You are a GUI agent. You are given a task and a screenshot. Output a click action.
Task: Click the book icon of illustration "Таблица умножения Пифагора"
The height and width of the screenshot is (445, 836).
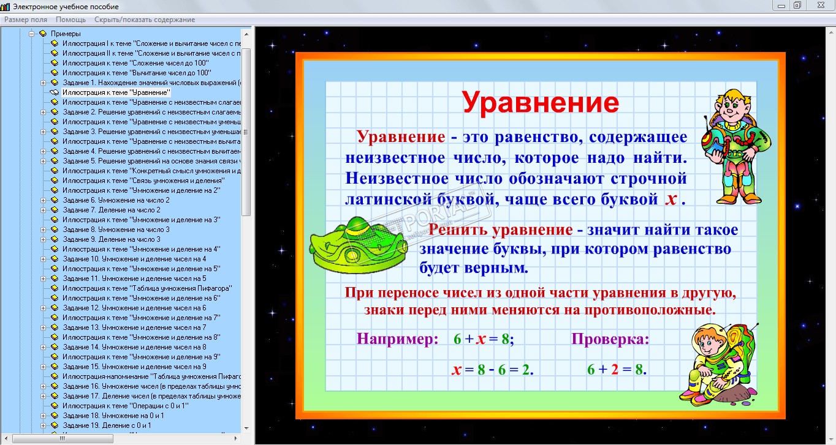(x=54, y=288)
